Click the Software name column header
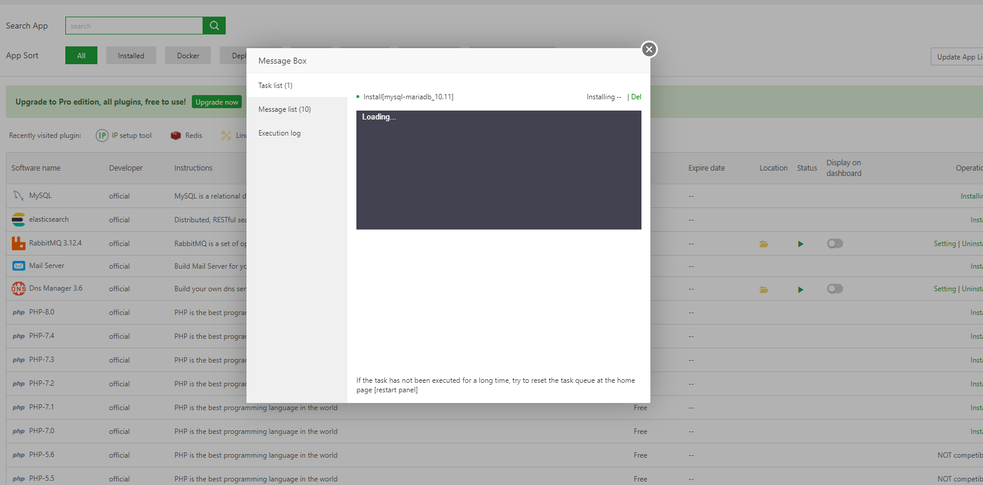The height and width of the screenshot is (485, 983). 36,168
